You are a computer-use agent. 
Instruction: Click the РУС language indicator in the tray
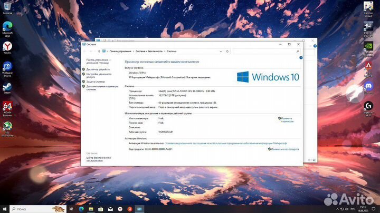(x=353, y=209)
